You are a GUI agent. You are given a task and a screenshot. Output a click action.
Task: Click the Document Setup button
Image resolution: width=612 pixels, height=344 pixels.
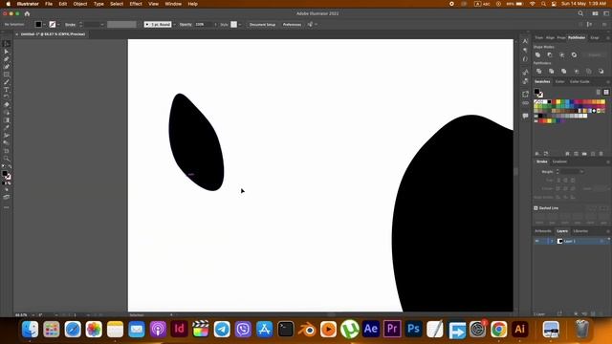point(262,25)
